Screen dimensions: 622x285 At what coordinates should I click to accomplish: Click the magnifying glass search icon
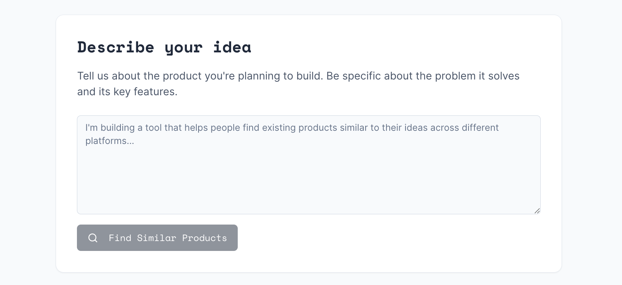[x=93, y=238]
